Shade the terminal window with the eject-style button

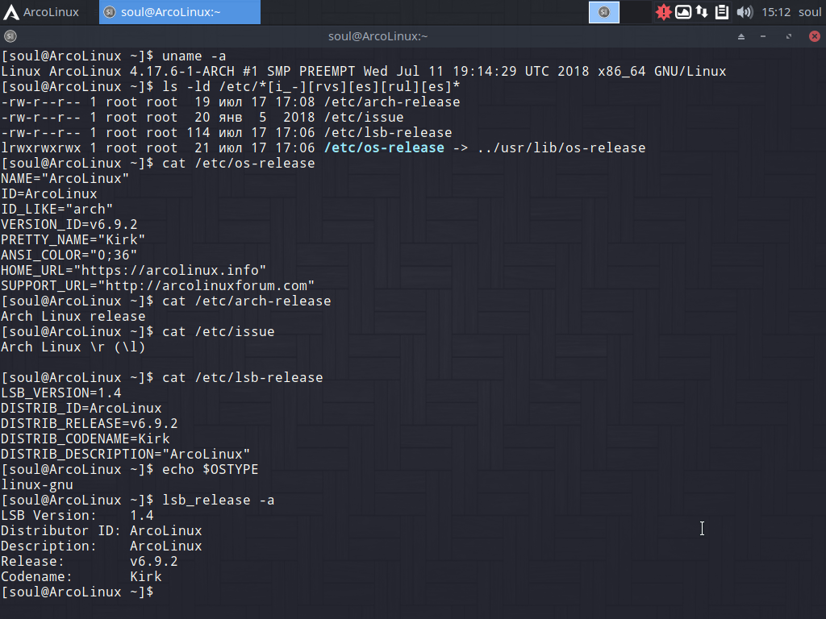coord(741,36)
